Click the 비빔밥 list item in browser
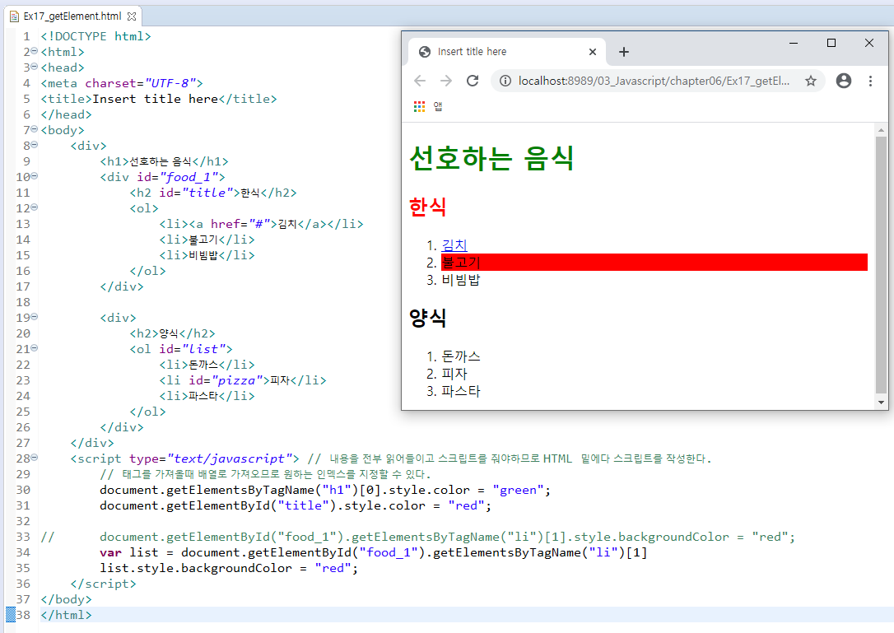Screen dimensions: 894x633 click(x=461, y=280)
